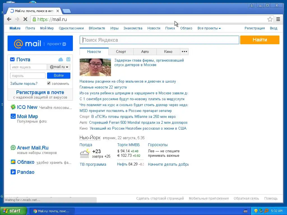Click the Торги ММВБ link
Image resolution: width=287 pixels, height=215 pixels.
click(x=128, y=145)
